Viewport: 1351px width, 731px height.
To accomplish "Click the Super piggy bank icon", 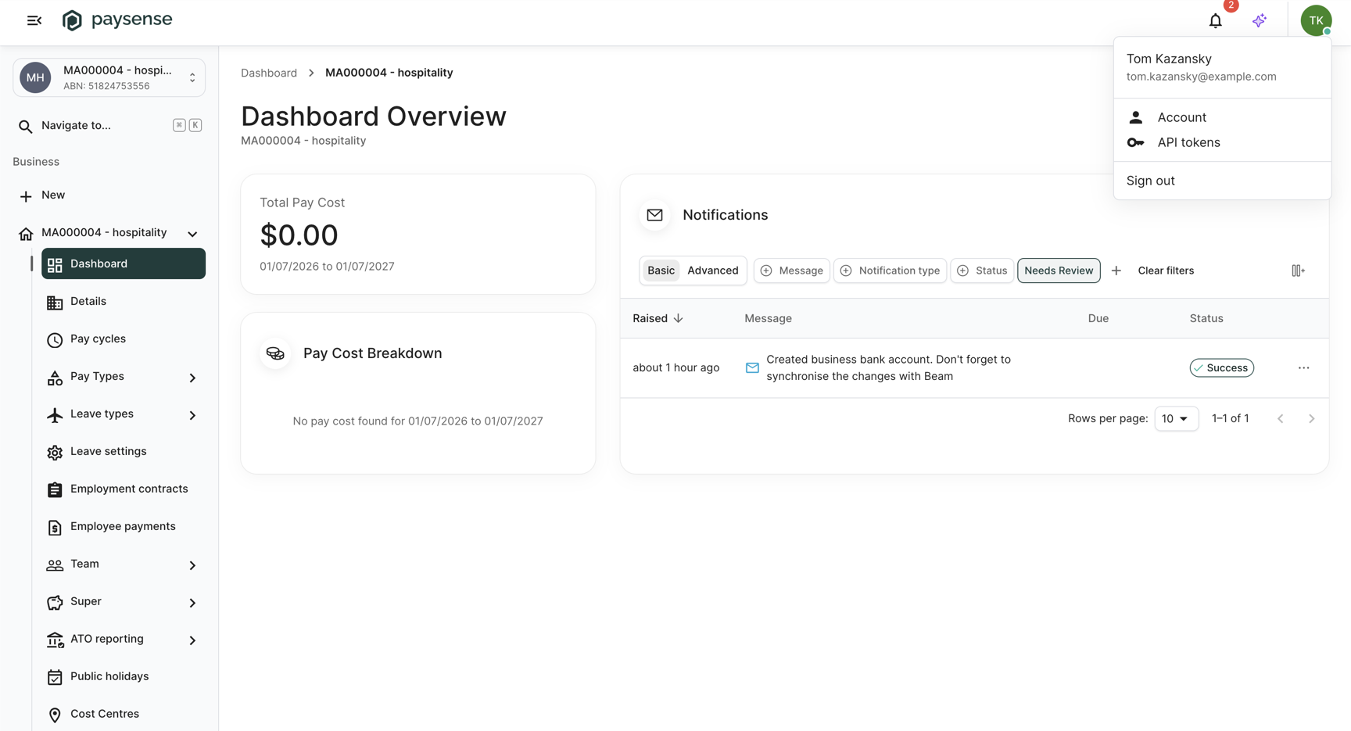I will (55, 602).
